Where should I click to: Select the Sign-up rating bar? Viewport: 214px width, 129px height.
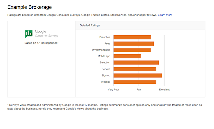pyautogui.click(x=137, y=76)
